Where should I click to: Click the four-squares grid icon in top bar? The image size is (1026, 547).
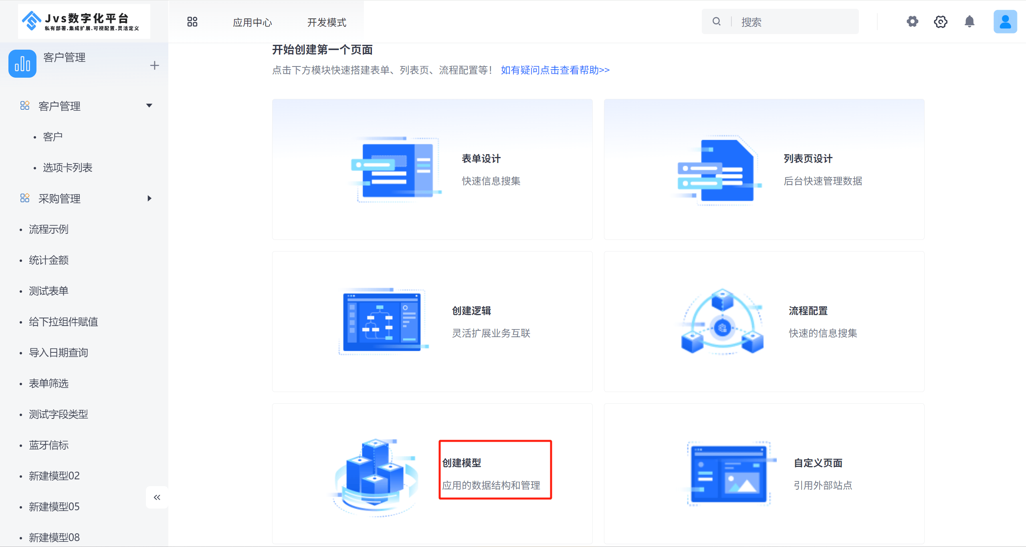192,22
